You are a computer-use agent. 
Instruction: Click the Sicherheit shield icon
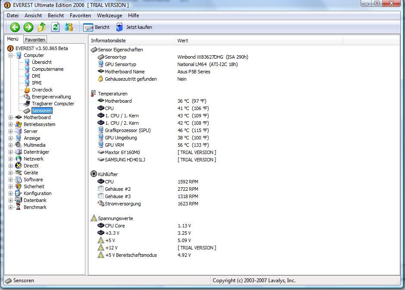[19, 186]
